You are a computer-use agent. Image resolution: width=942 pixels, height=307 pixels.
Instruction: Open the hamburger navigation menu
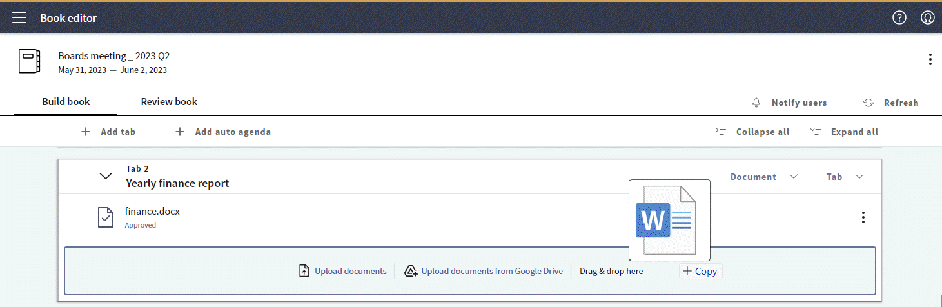(19, 18)
